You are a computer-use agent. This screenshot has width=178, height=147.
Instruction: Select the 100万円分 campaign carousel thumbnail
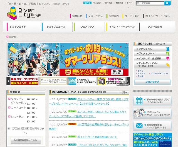click(x=112, y=81)
